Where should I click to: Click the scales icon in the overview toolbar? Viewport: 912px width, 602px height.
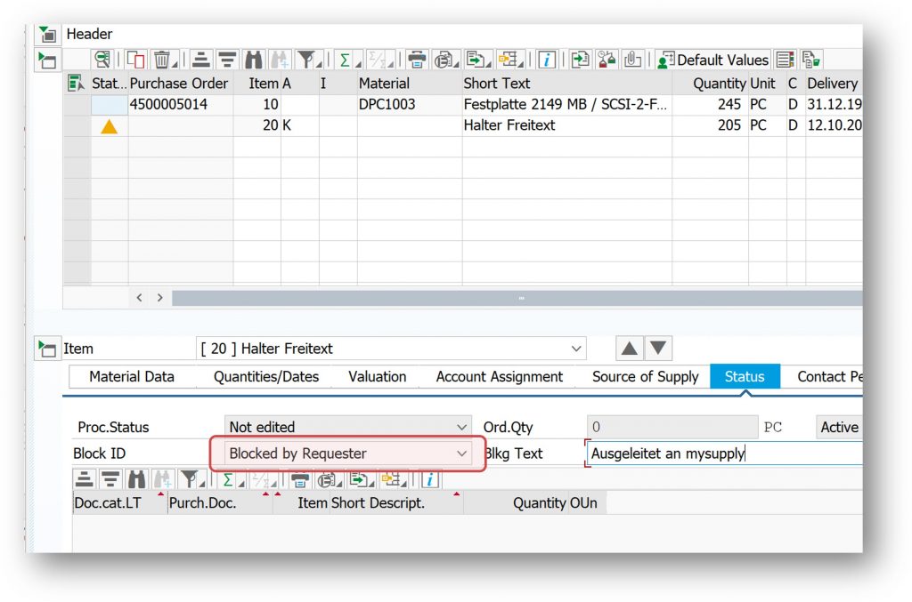(x=607, y=60)
